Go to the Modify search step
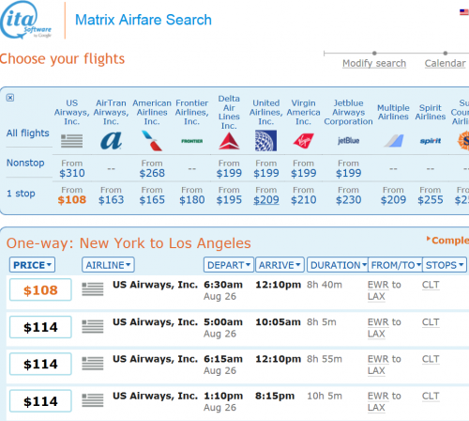Viewport: 469px width, 421px height. 374,63
